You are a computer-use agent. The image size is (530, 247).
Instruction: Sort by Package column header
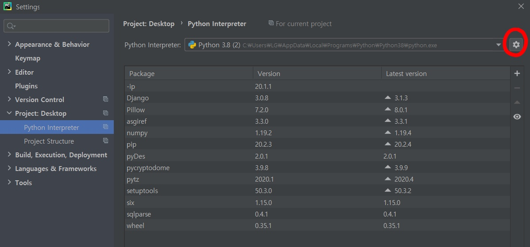(x=189, y=73)
